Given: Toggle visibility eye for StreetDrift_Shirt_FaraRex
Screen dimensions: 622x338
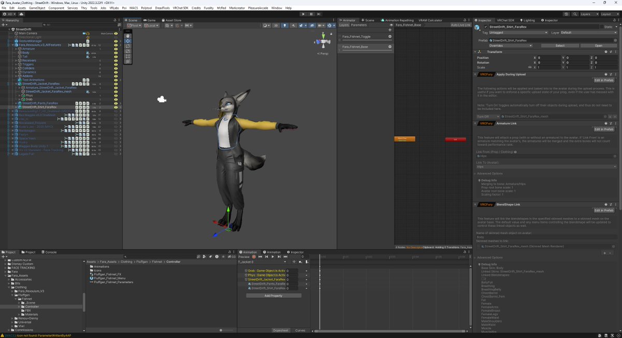Looking at the screenshot, I should 116,107.
